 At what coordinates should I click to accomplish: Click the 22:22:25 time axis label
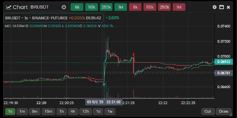pyautogui.click(x=188, y=103)
